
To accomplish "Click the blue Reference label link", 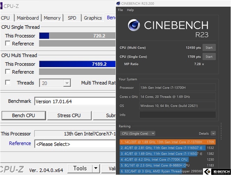I will [20, 143].
